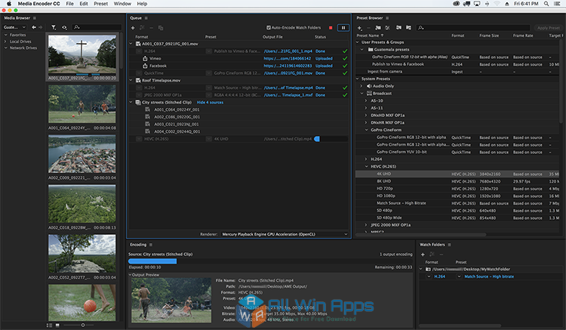Screen dimensions: 566x330
Task: Collapse City streets (Stitched Clip) queue item
Action: point(131,102)
